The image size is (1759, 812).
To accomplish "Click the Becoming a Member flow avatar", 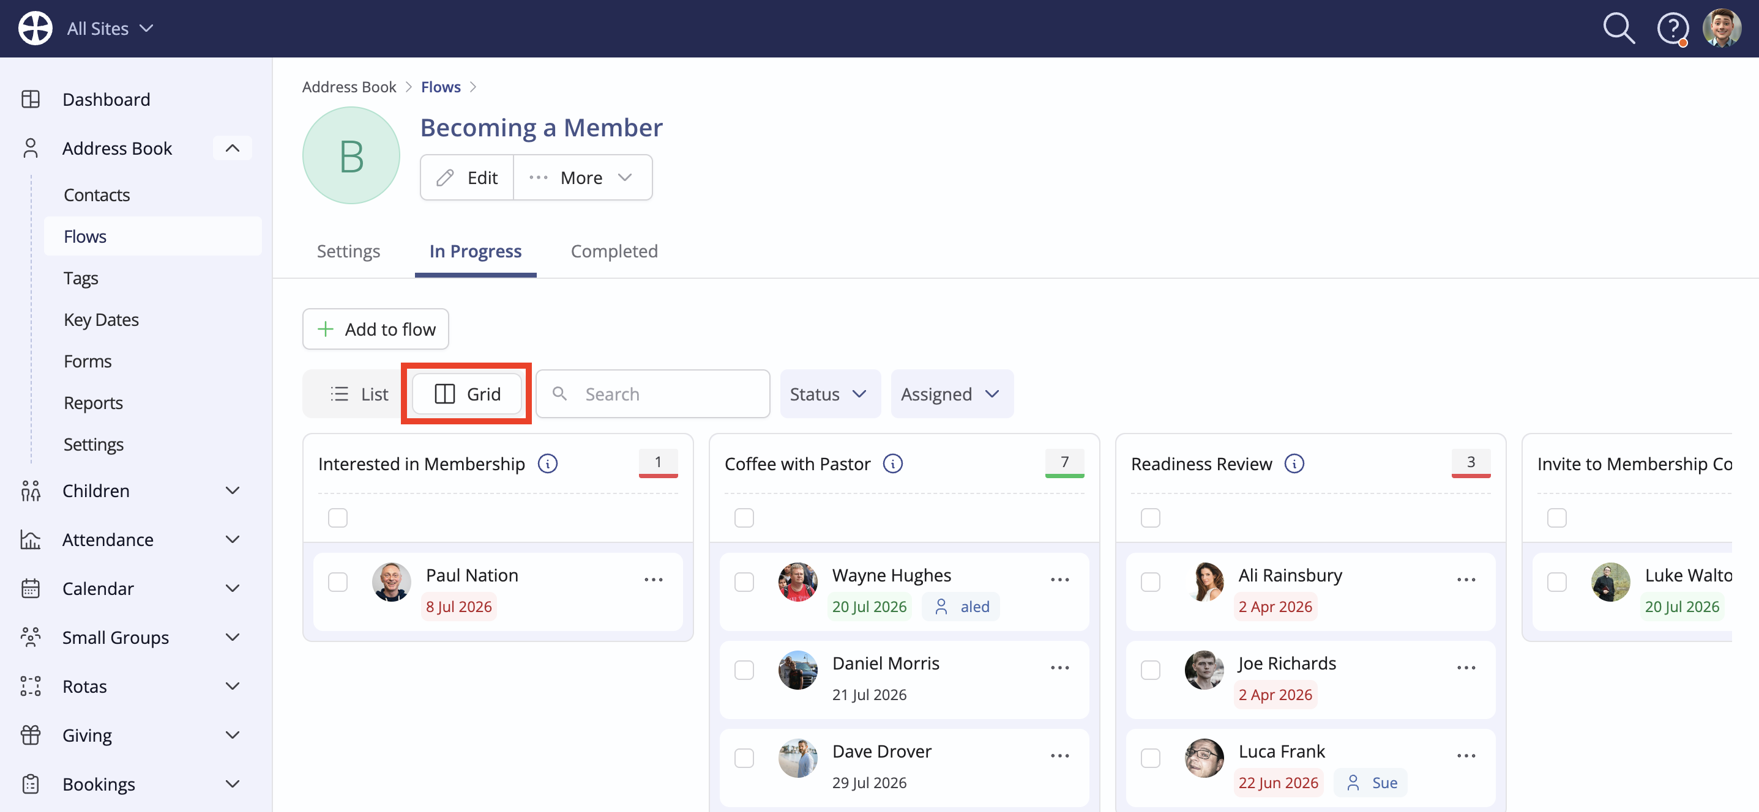I will [x=351, y=155].
